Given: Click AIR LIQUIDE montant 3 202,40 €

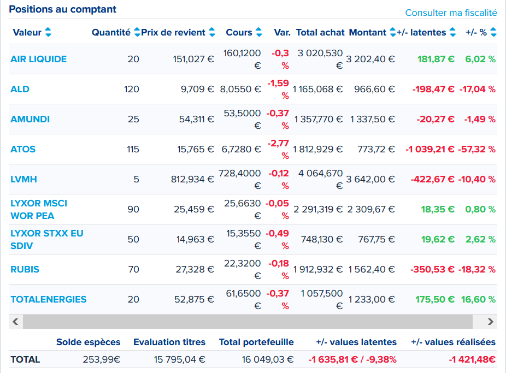Looking at the screenshot, I should point(370,59).
